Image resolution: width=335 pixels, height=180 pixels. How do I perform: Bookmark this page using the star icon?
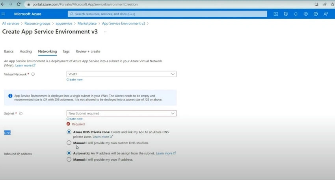(x=332, y=4)
